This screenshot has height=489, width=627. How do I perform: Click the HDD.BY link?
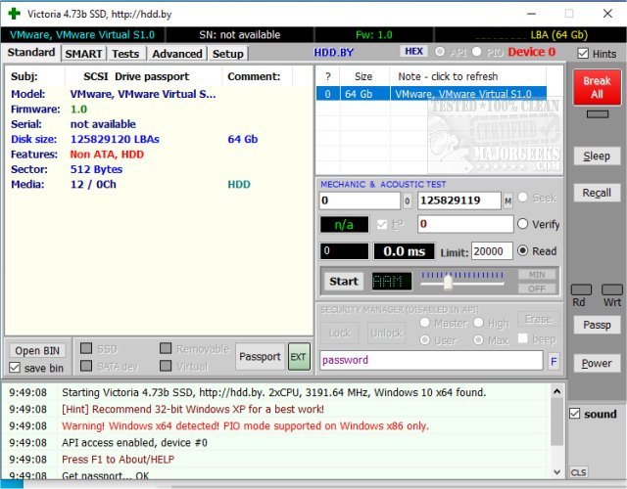pos(333,53)
